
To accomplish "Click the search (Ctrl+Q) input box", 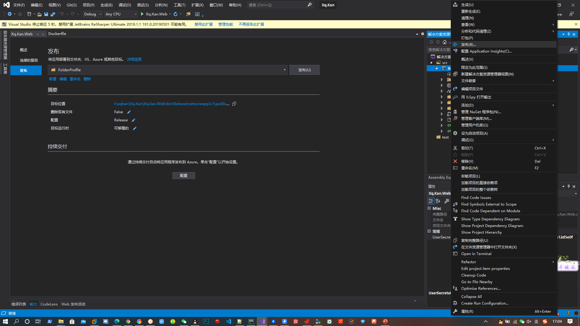I will point(276,5).
